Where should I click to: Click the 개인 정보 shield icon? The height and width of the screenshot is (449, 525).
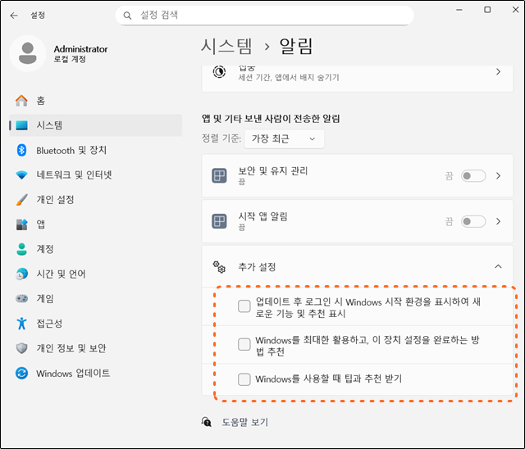pos(22,348)
